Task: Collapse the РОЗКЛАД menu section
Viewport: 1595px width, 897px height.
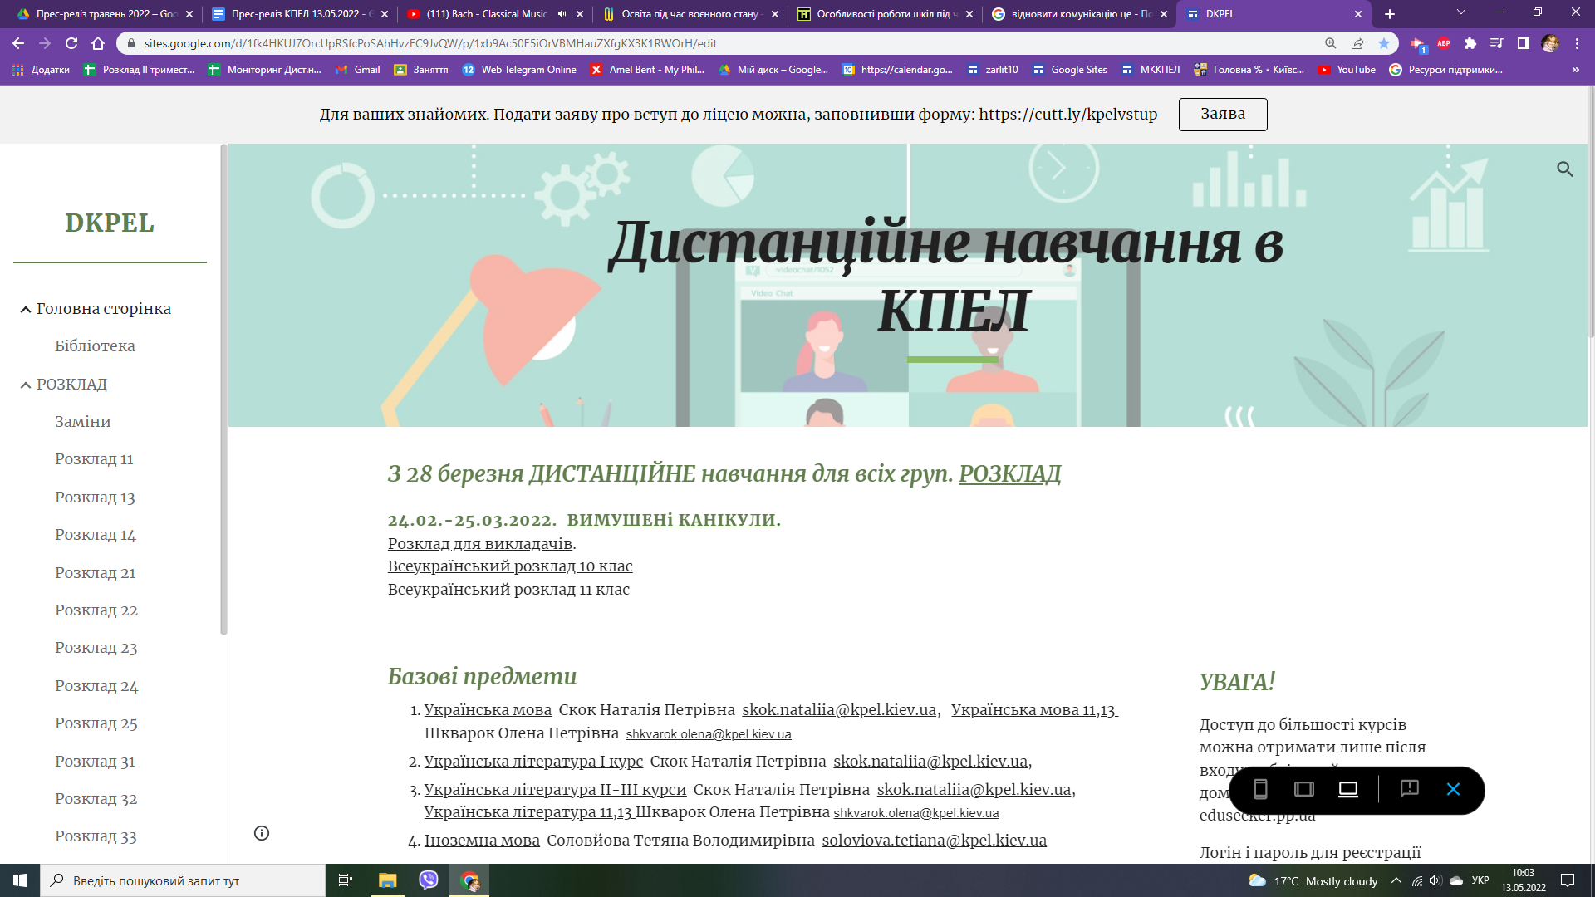Action: (26, 385)
